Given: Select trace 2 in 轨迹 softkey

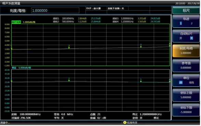Looking at the screenshot, I should (191, 23).
